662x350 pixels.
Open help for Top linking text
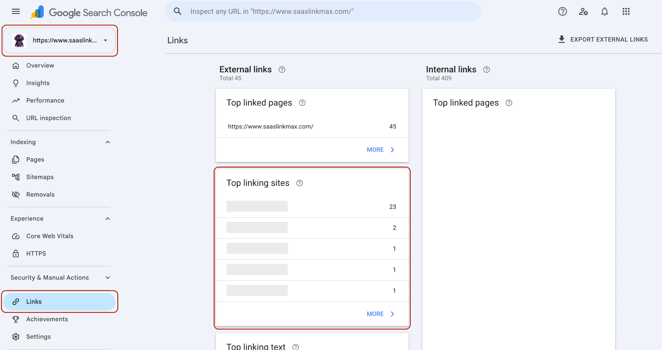pyautogui.click(x=295, y=347)
